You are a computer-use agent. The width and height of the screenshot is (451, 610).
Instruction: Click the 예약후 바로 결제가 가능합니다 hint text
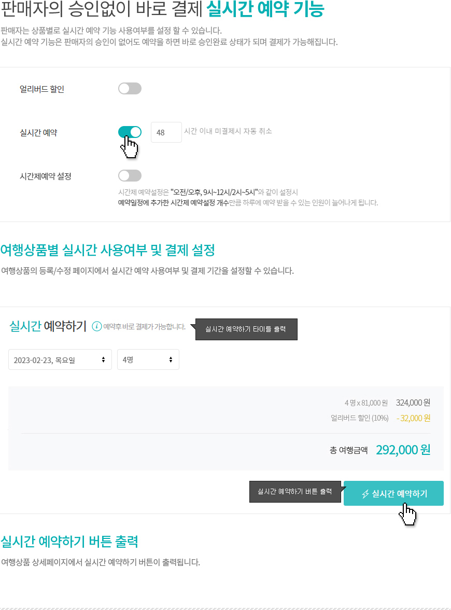[144, 327]
